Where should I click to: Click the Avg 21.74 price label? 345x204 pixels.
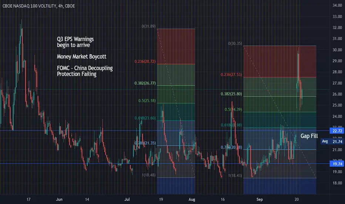click(x=332, y=142)
